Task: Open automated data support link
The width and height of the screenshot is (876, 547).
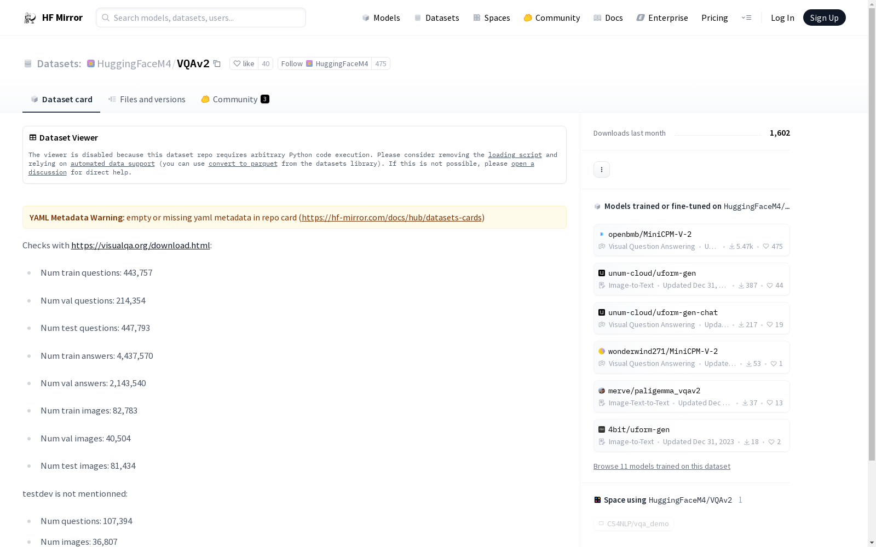Action: (113, 164)
